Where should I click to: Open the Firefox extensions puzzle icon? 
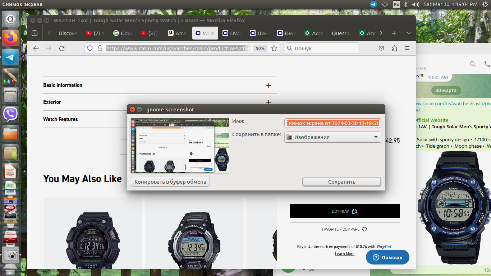pyautogui.click(x=394, y=48)
